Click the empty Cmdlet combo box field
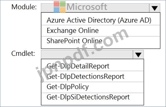The width and height of the screenshot is (166, 107). coord(87,55)
